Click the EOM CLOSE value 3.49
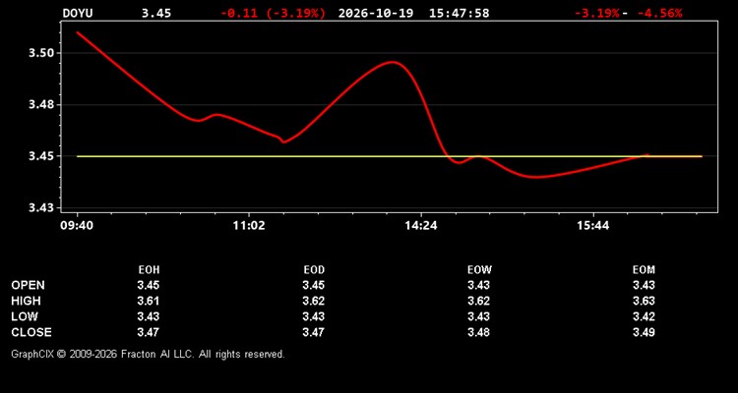The image size is (738, 393). tap(644, 332)
